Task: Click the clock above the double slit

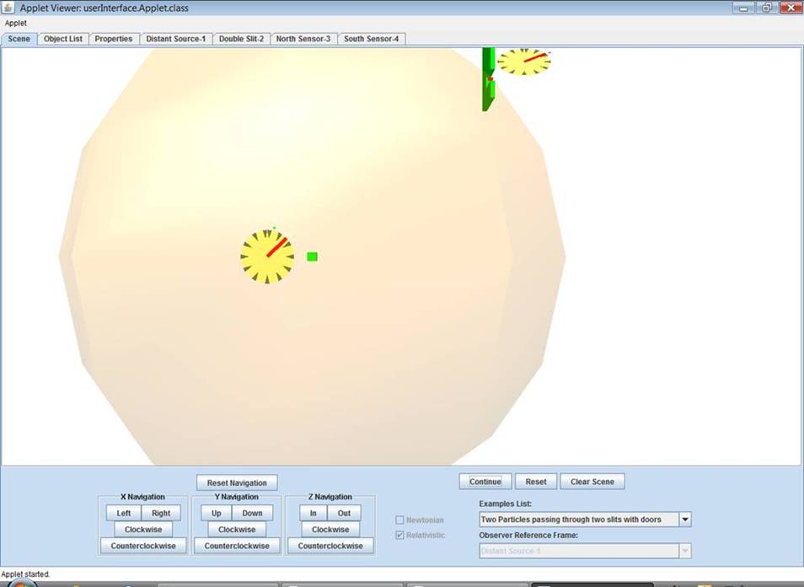Action: click(x=525, y=62)
